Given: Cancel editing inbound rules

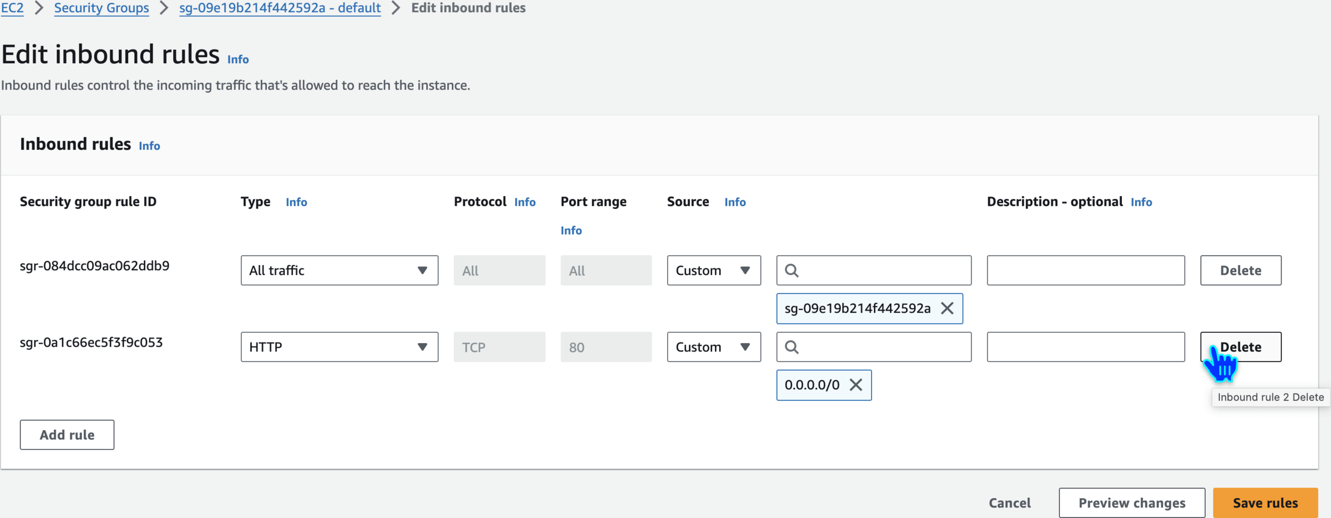Looking at the screenshot, I should 1009,503.
